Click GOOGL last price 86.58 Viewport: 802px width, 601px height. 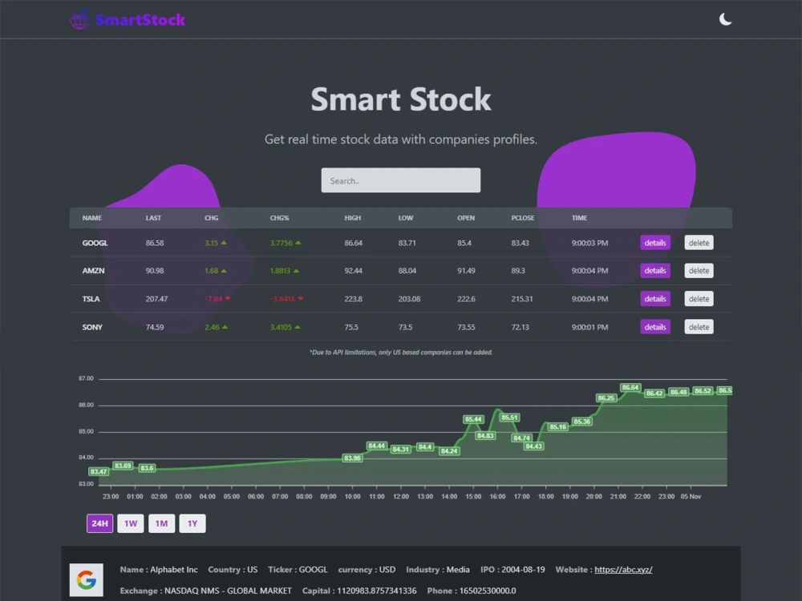pyautogui.click(x=155, y=243)
